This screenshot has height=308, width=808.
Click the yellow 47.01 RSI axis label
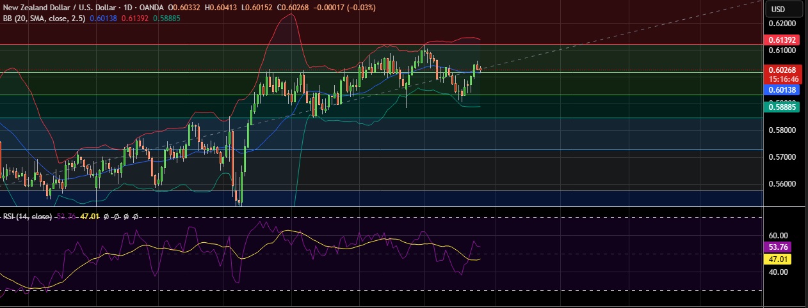pos(778,259)
